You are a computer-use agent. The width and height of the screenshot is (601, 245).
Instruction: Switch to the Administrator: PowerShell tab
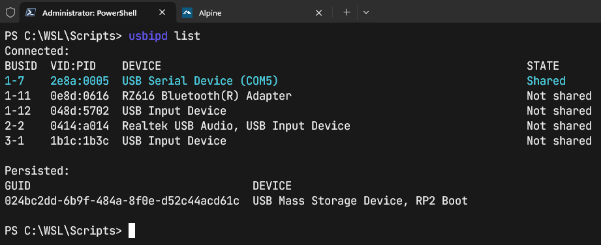(x=98, y=12)
